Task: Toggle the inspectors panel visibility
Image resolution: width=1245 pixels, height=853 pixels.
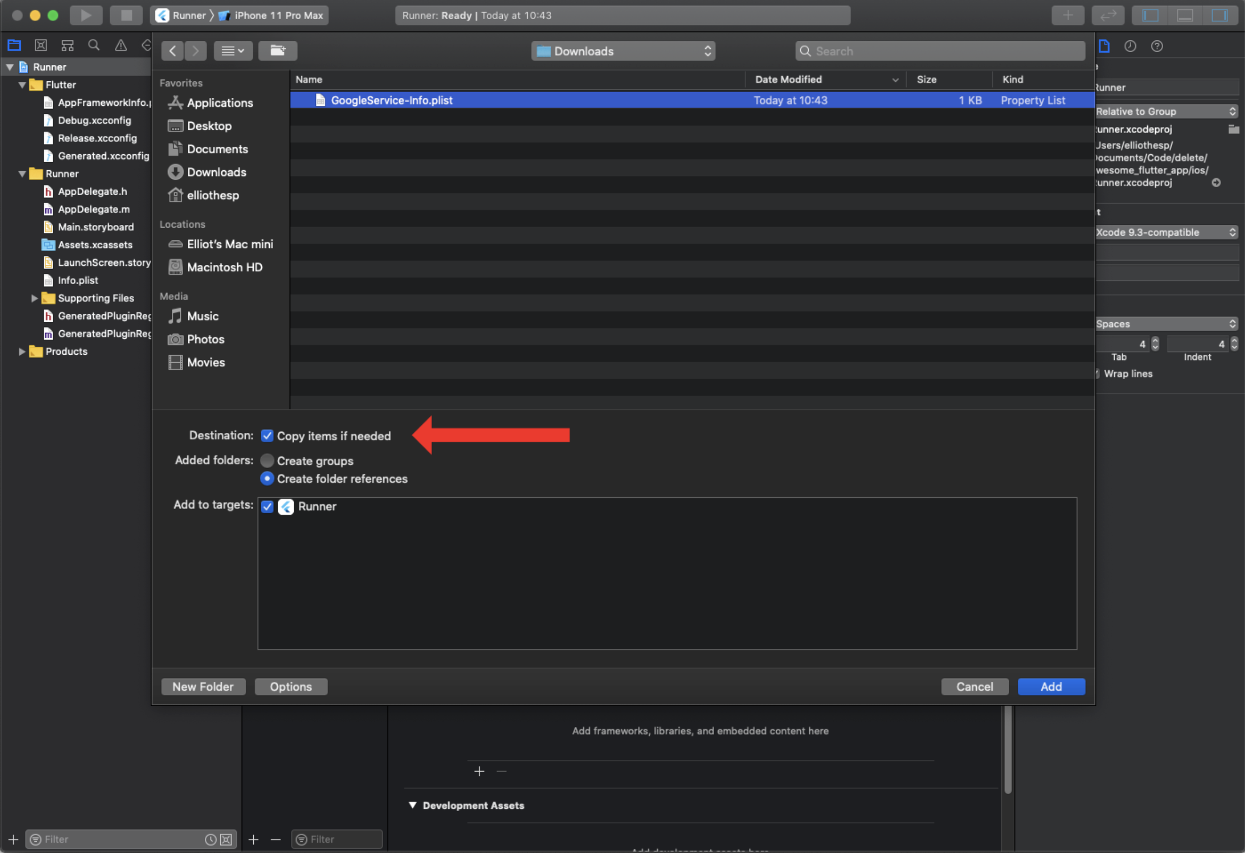Action: [1219, 15]
